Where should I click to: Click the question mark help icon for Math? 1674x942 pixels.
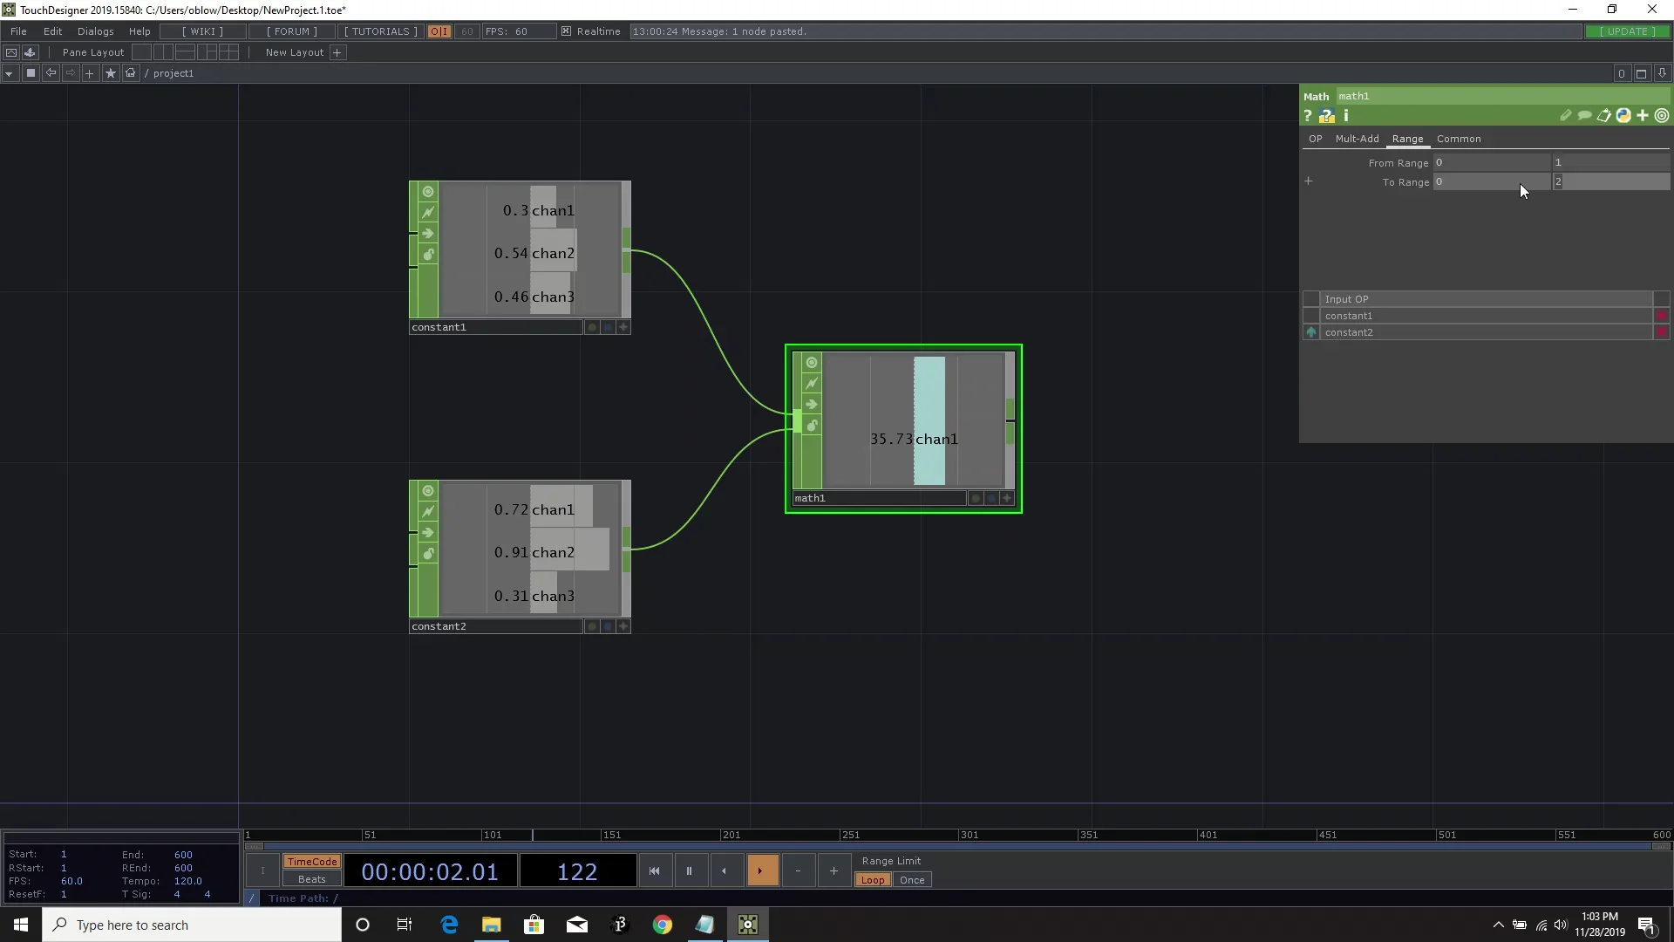(1307, 115)
